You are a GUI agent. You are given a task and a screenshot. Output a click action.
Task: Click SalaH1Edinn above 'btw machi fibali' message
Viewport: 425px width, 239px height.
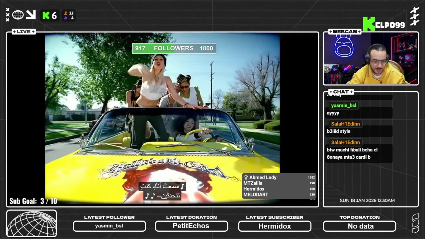[345, 142]
